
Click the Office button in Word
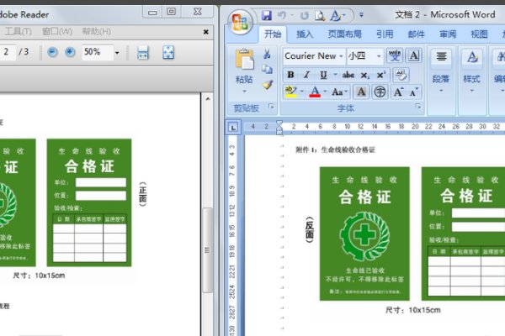point(240,23)
